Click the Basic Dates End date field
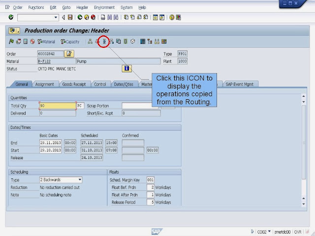This screenshot has height=236, width=315. pos(50,143)
